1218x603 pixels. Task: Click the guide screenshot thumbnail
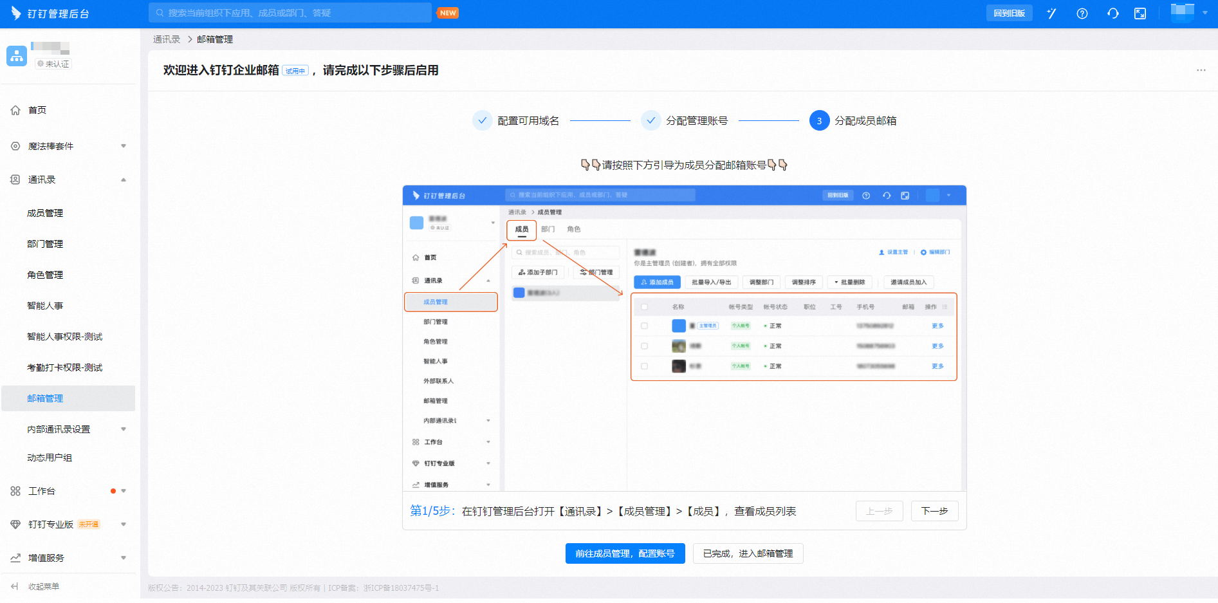[684, 339]
